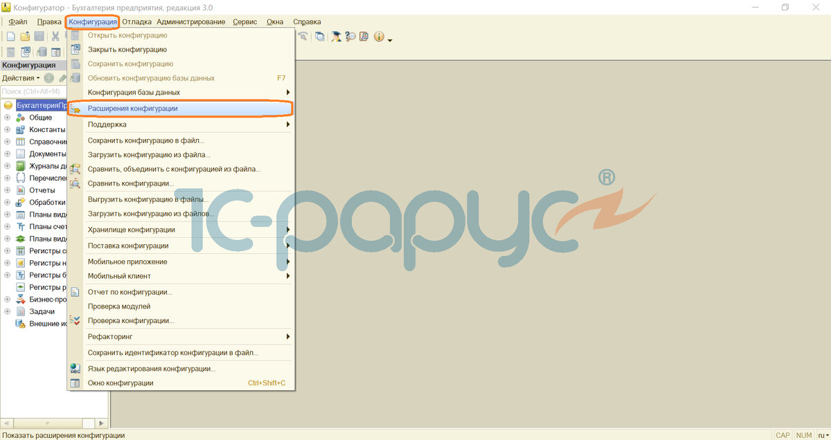Select Закрыть конфигурацию menu item
The width and height of the screenshot is (831, 440).
coord(181,50)
